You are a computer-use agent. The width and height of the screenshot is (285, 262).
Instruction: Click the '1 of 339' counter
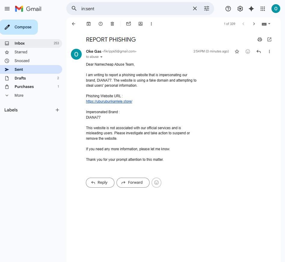coord(229,24)
